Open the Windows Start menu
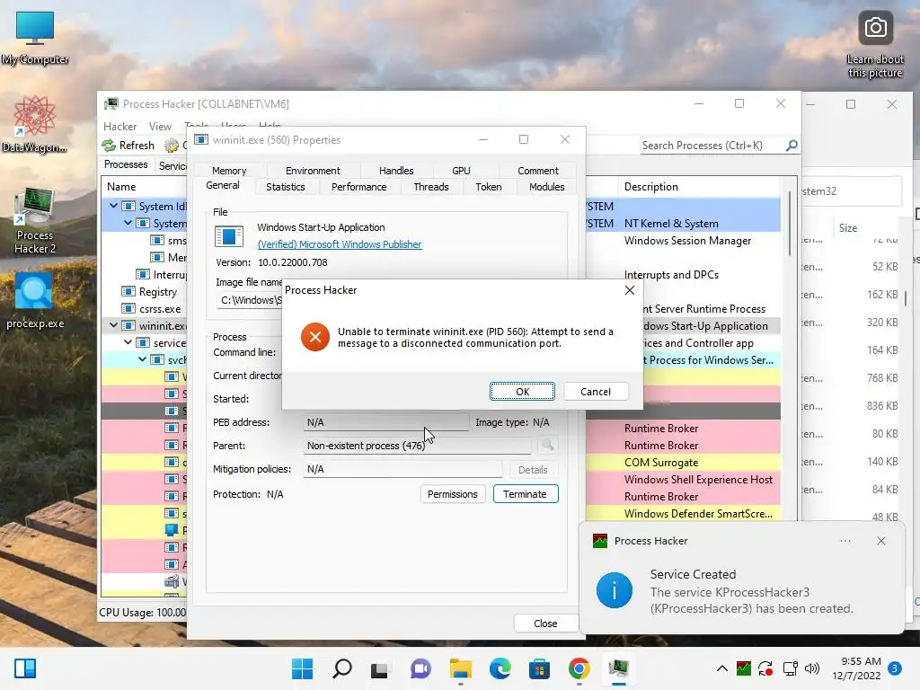Viewport: 920px width, 690px height. (x=302, y=668)
